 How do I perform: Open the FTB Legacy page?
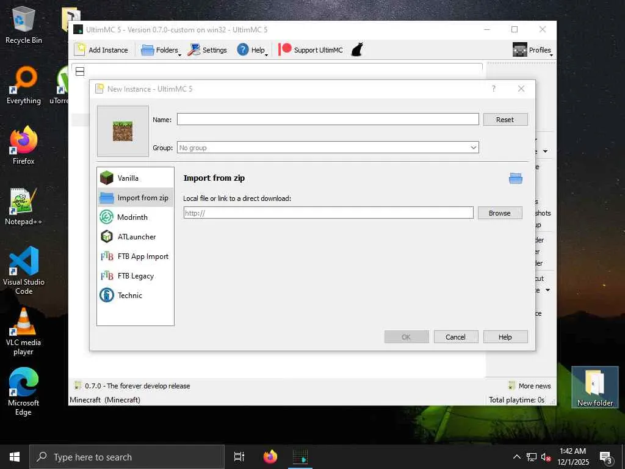(135, 275)
